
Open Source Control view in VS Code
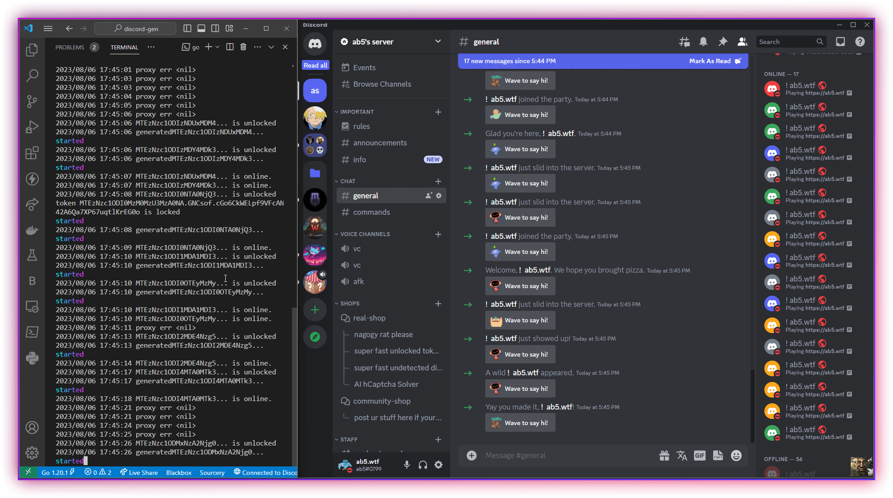point(32,101)
